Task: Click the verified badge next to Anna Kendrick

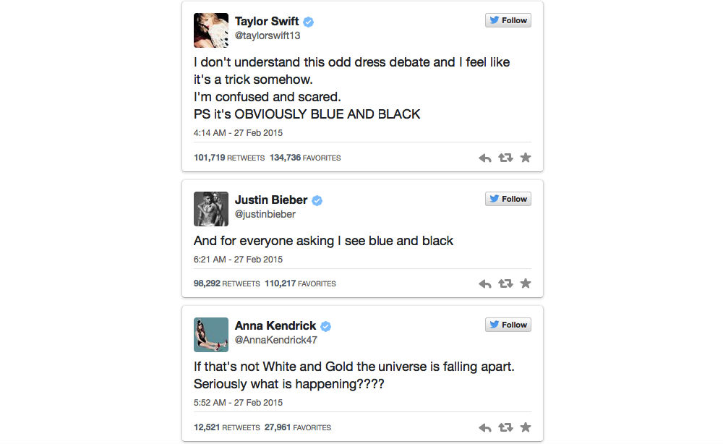Action: tap(325, 325)
